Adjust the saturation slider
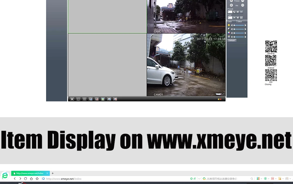The width and height of the screenshot is (293, 184). click(239, 33)
